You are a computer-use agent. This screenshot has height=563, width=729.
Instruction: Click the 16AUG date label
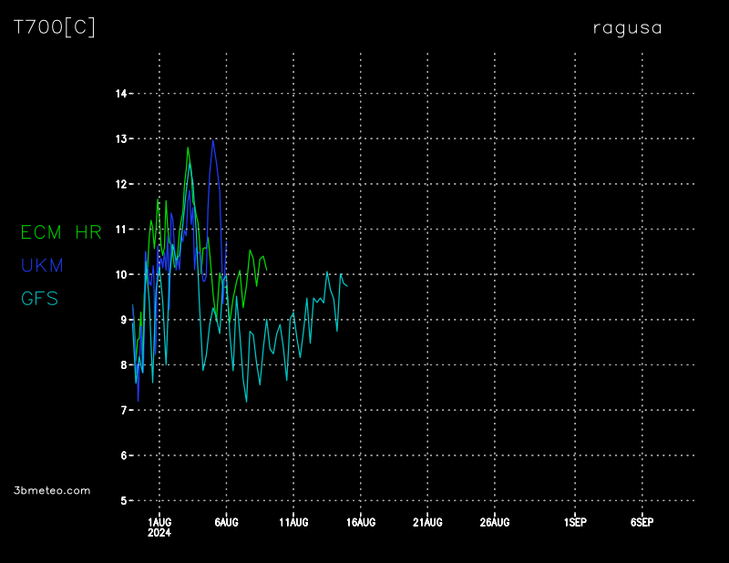pos(361,523)
